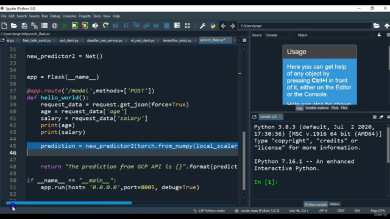Go forward to next cursor position
This screenshot has width=390, height=219.
tap(233, 26)
